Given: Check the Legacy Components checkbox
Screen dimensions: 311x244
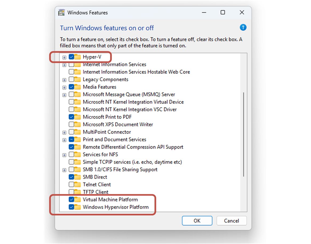Looking at the screenshot, I should tap(71, 79).
